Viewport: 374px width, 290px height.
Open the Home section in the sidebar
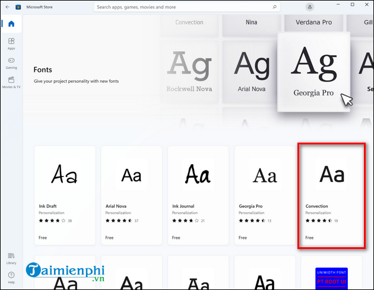coord(11,24)
